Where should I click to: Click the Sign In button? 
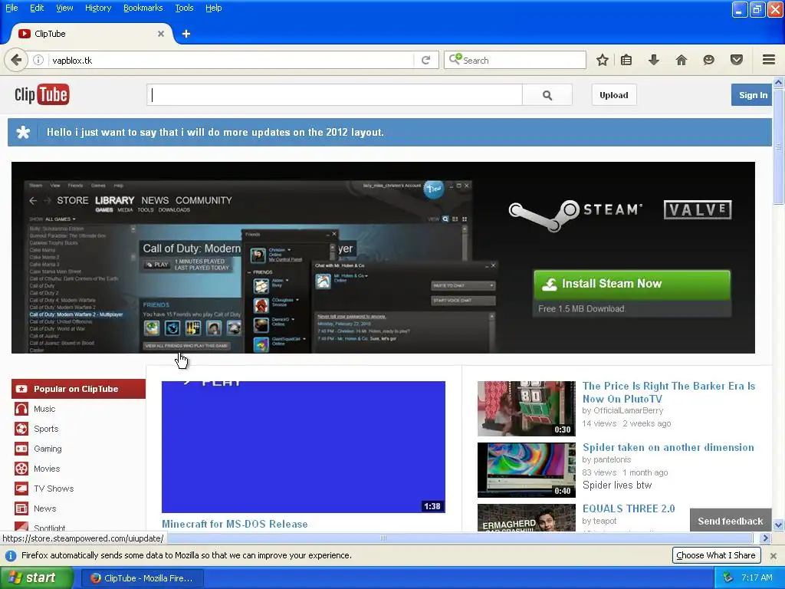[x=753, y=95]
